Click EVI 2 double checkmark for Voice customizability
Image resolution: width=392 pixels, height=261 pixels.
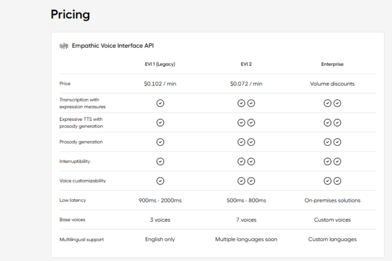click(x=246, y=181)
